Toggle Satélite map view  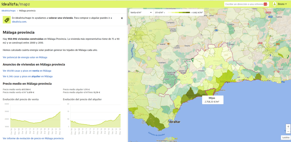pyautogui.click(x=286, y=137)
